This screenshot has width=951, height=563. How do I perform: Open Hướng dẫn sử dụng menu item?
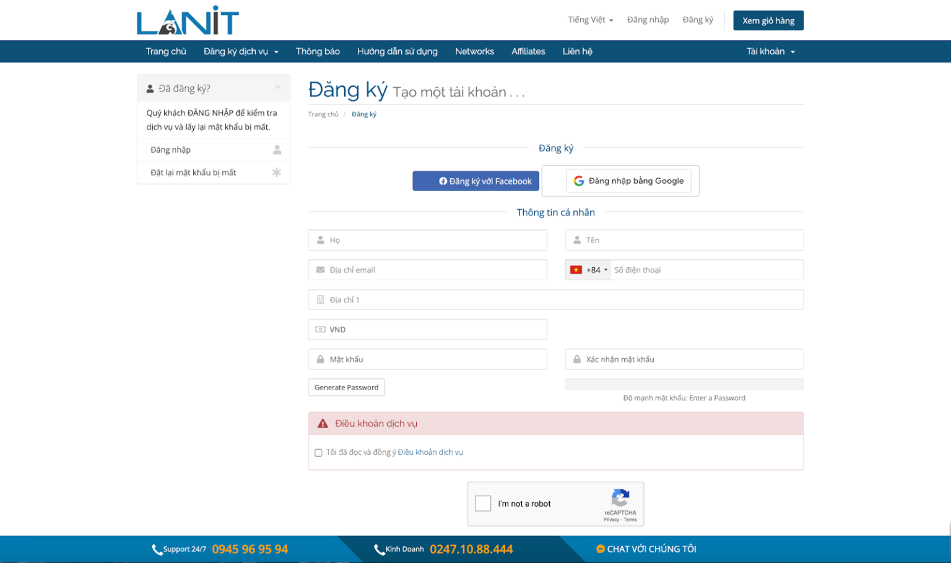(397, 51)
